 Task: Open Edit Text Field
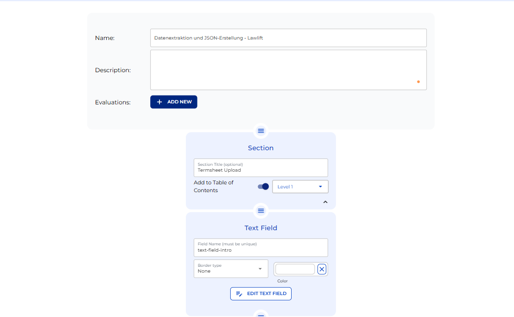coord(260,294)
